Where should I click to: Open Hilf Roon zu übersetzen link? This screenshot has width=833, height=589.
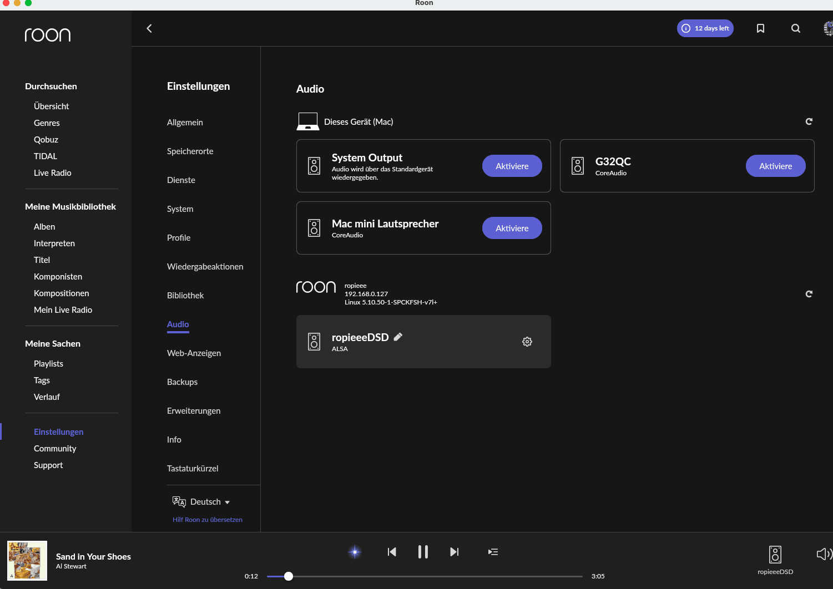pyautogui.click(x=208, y=520)
